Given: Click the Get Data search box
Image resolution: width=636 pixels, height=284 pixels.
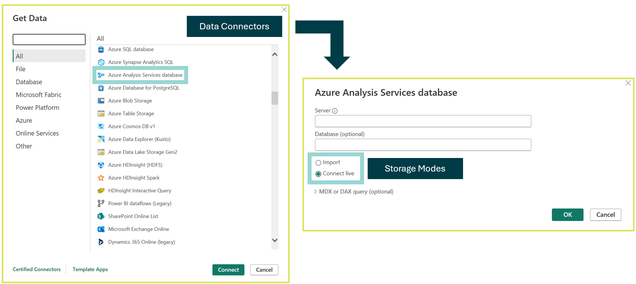Looking at the screenshot, I should 49,40.
